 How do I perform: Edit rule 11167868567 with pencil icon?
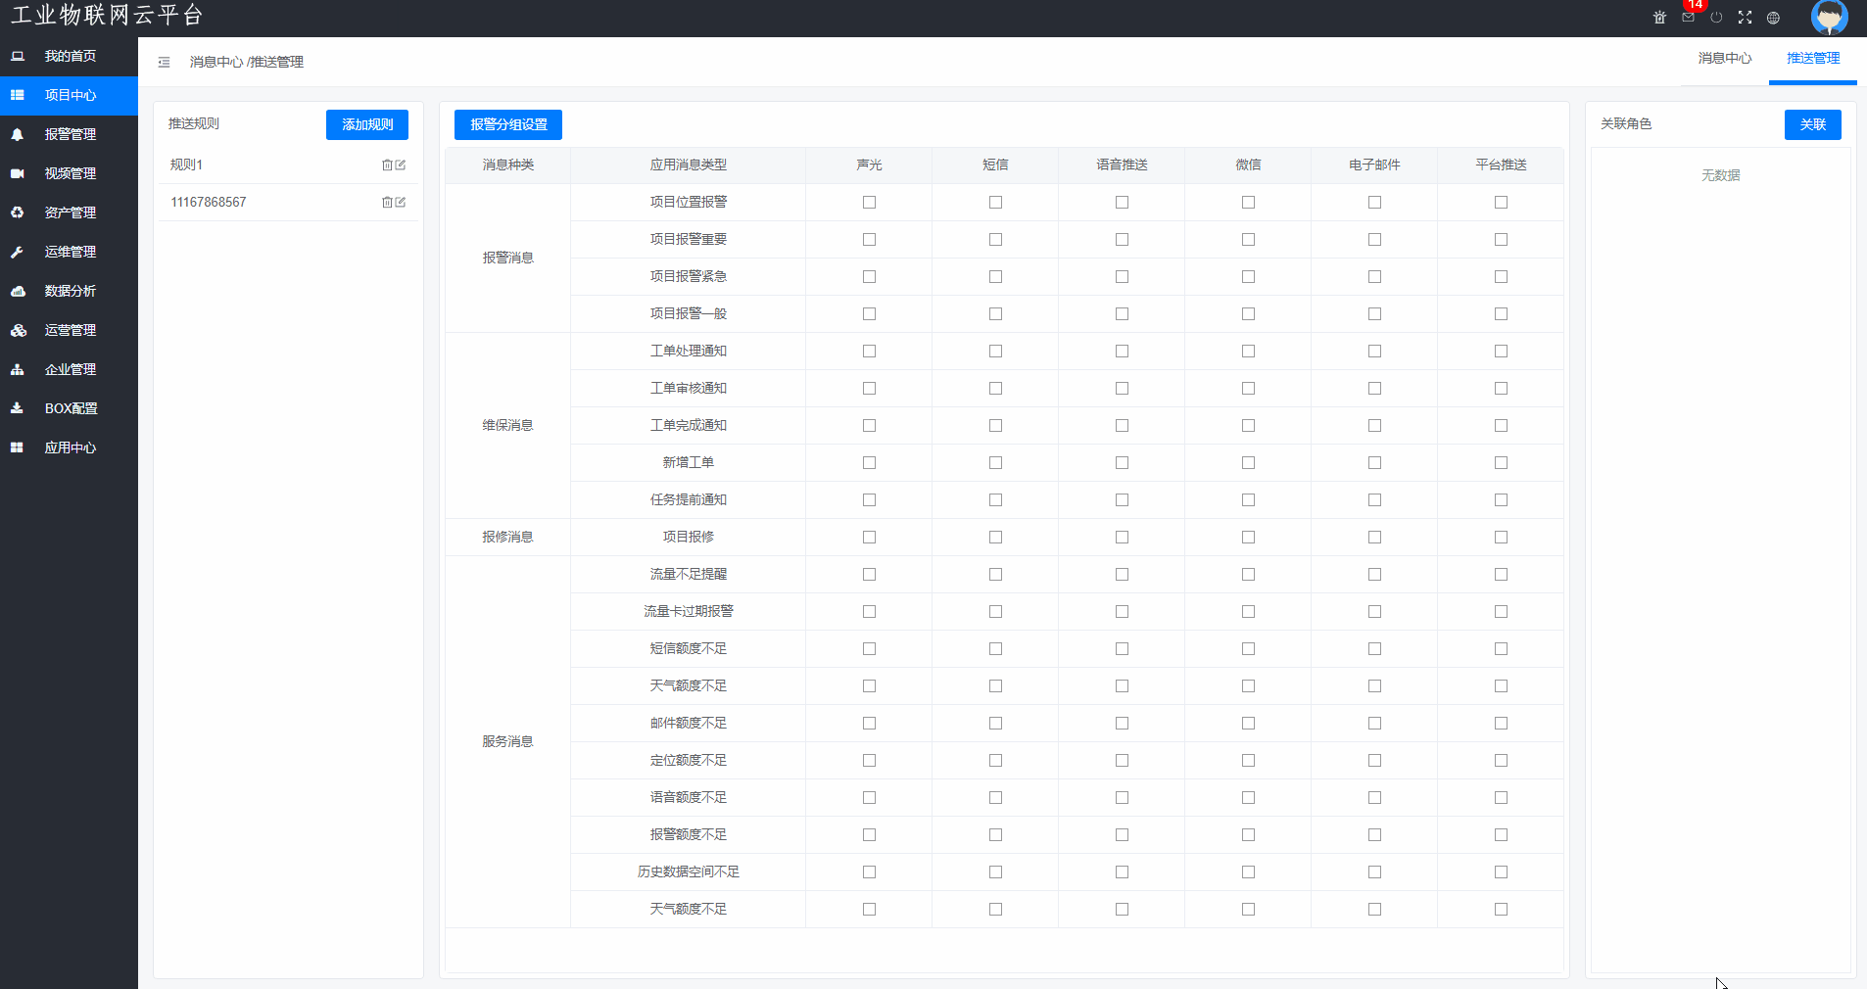click(x=401, y=203)
